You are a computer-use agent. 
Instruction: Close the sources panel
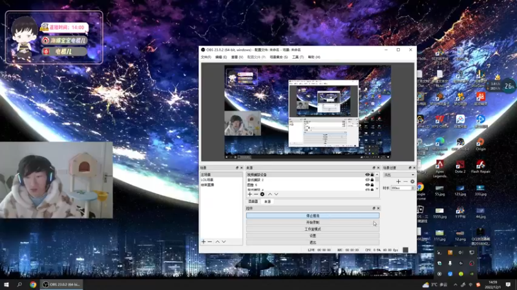coord(378,168)
